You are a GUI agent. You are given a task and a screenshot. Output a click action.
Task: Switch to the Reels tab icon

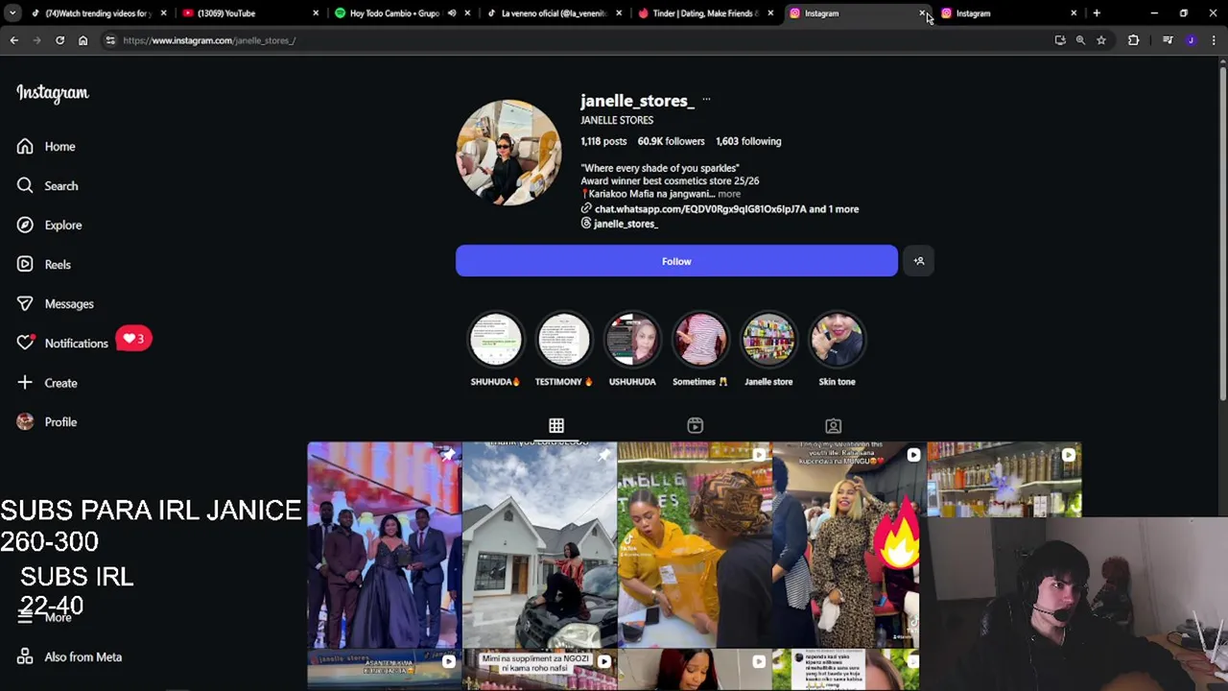[x=696, y=425]
